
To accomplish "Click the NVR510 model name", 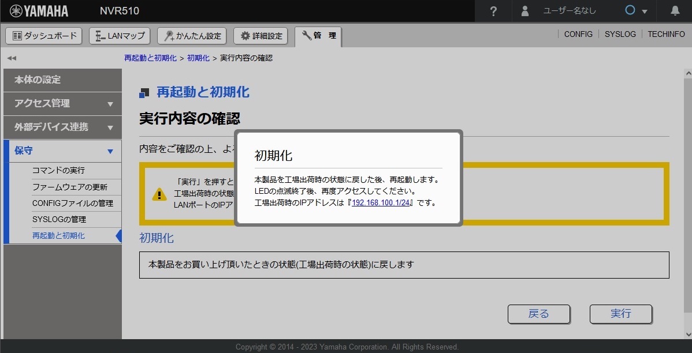I will [x=120, y=11].
